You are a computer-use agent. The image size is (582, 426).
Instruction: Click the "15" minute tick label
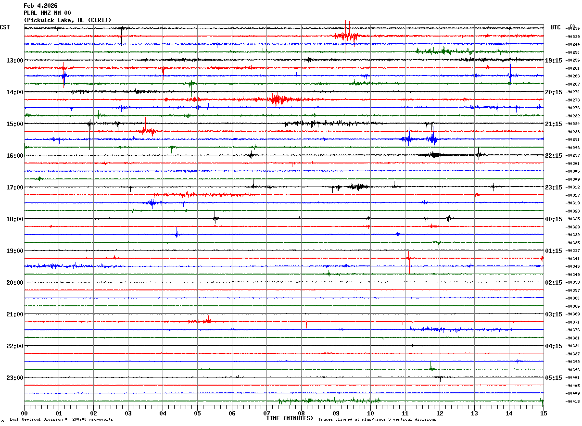(543, 413)
